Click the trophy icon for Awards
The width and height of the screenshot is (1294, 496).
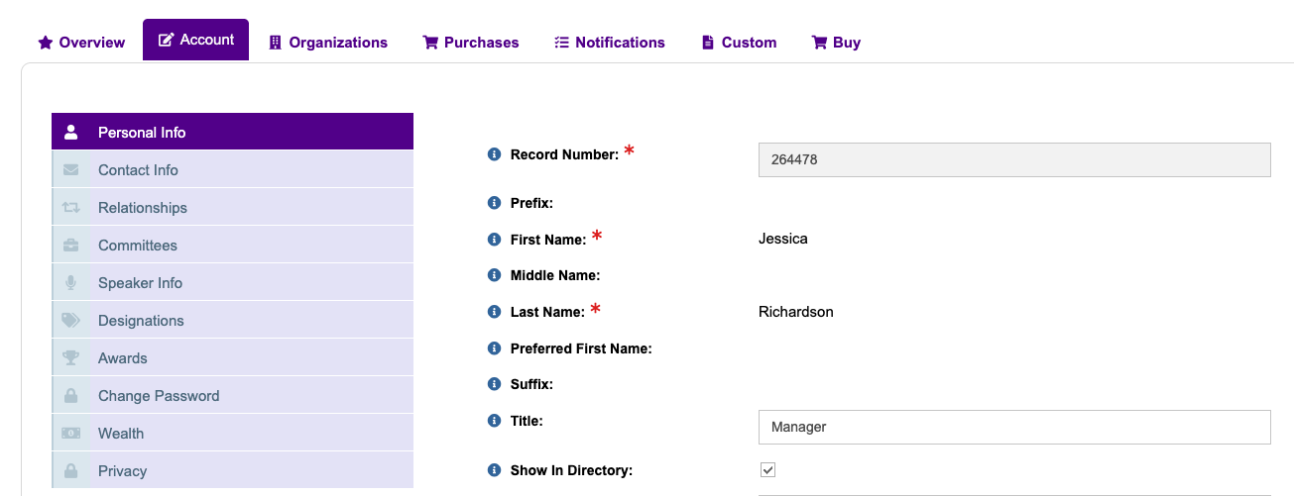click(x=70, y=358)
